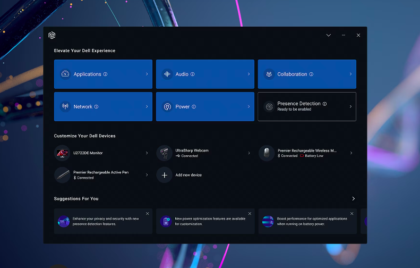This screenshot has width=420, height=268.
Task: Open Network via its chevron arrow
Action: (147, 106)
